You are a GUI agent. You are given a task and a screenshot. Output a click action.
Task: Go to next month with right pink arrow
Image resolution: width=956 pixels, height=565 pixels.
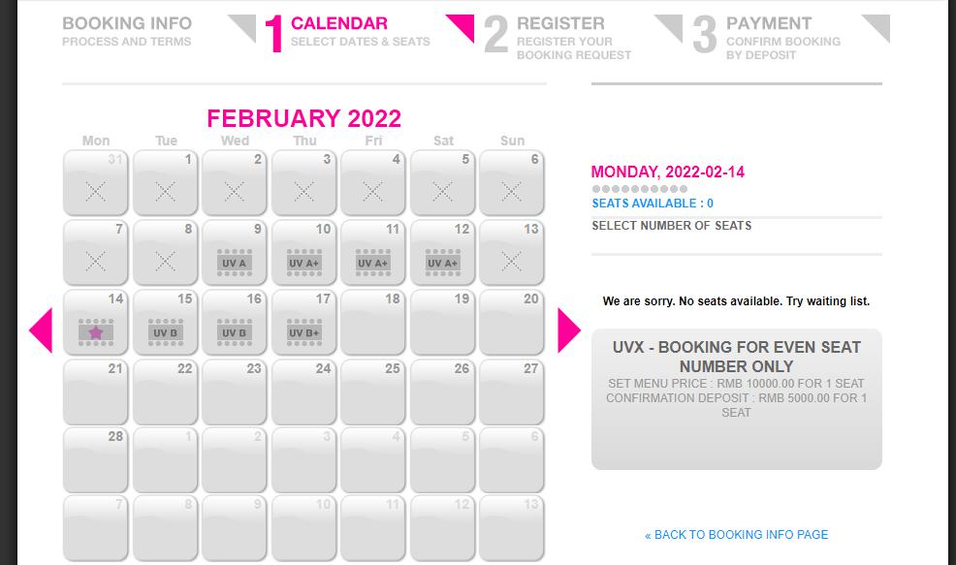568,330
